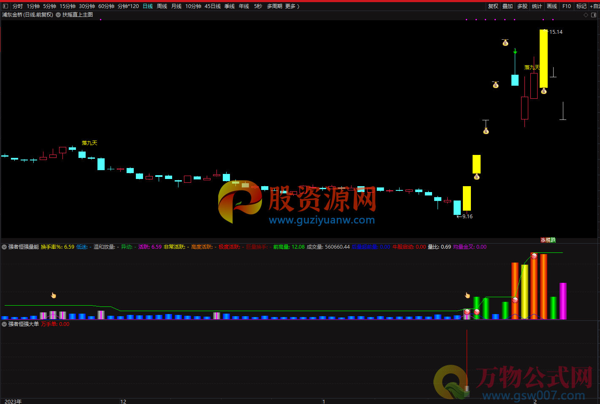Toggle the left sidebar panel icon
The image size is (600, 404).
tap(5, 6)
